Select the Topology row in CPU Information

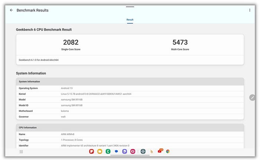click(x=130, y=140)
